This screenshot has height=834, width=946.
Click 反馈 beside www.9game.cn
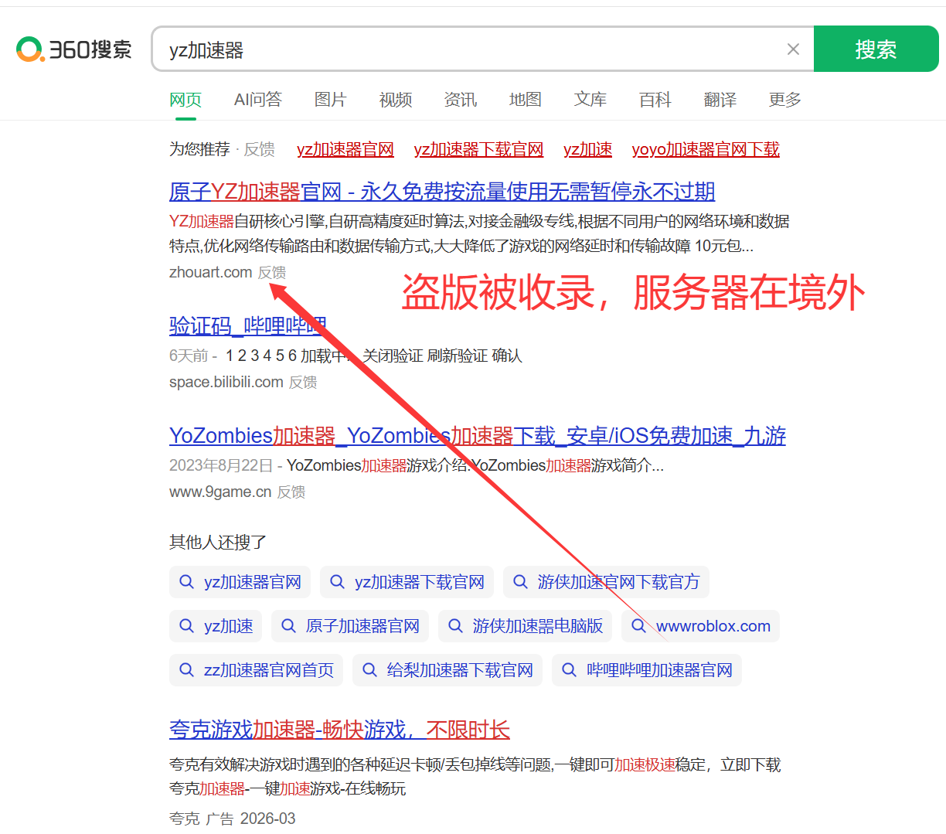(291, 492)
